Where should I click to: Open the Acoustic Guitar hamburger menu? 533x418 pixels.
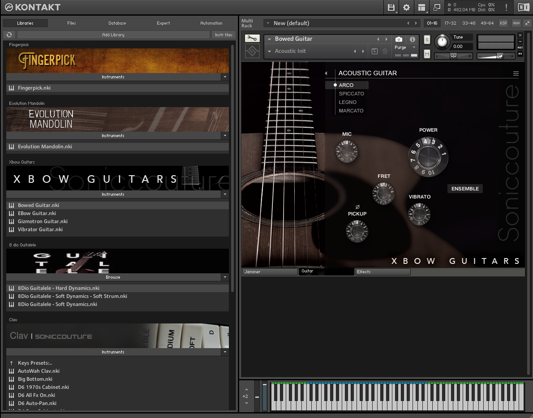[516, 73]
